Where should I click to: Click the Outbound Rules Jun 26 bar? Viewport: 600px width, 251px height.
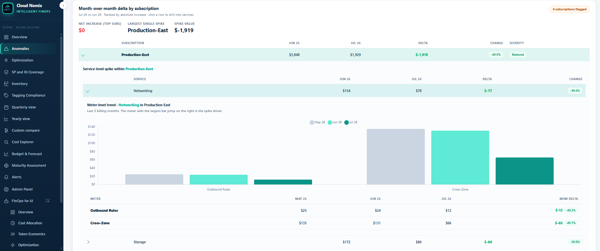pos(218,180)
